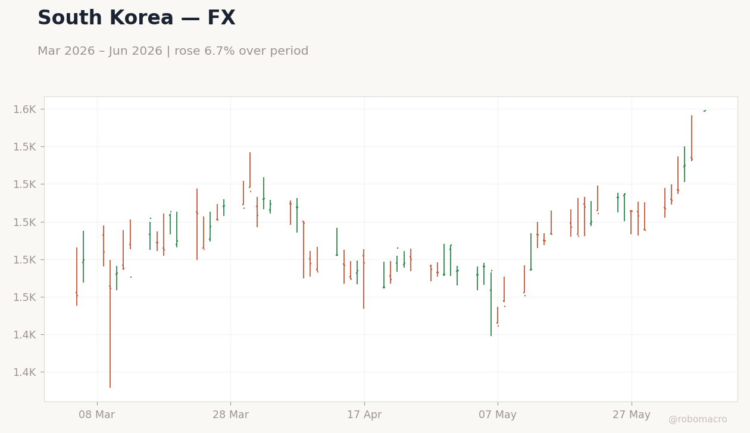Click the green candle just left of 28 Mar gridline
The height and width of the screenshot is (433, 750).
224,208
